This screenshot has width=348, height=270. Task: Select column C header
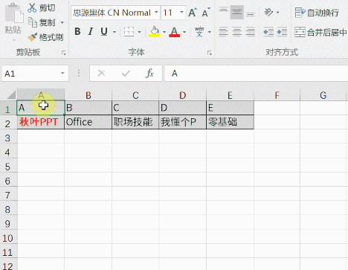click(x=135, y=95)
